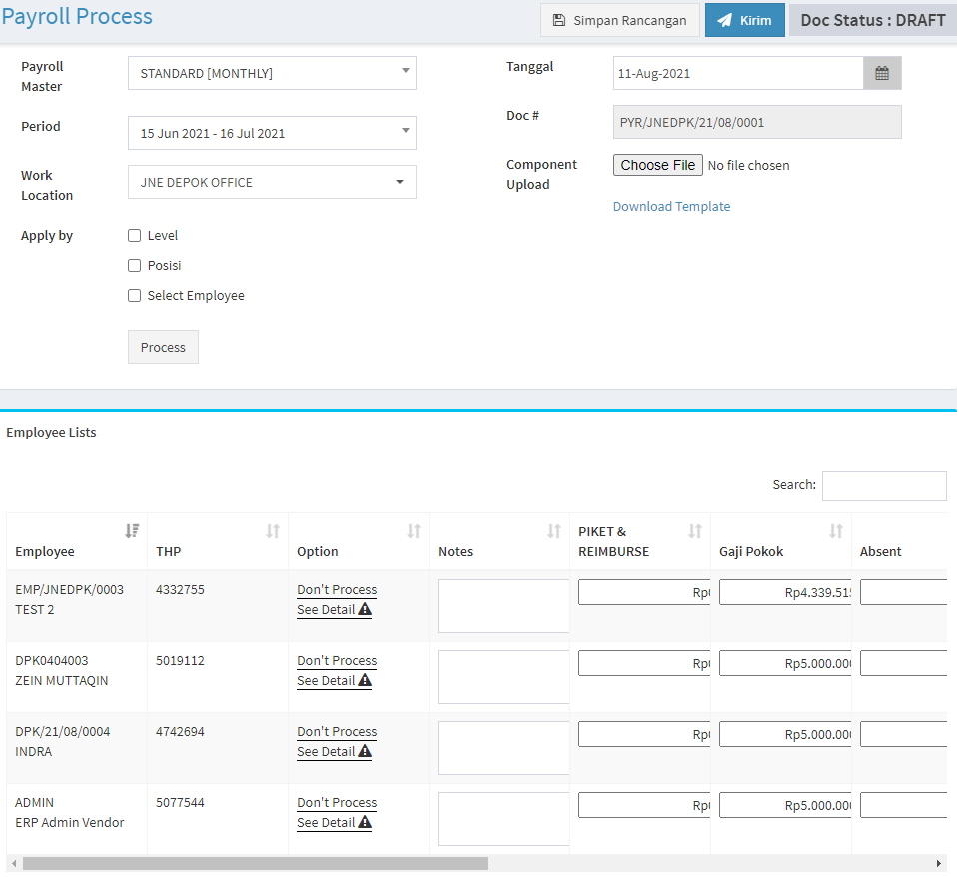Click THP value 4332755
The height and width of the screenshot is (877, 957).
point(180,589)
